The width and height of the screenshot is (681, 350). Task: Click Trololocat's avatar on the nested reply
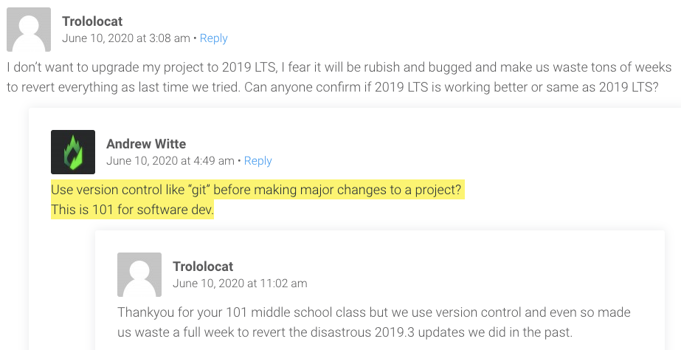coord(139,275)
